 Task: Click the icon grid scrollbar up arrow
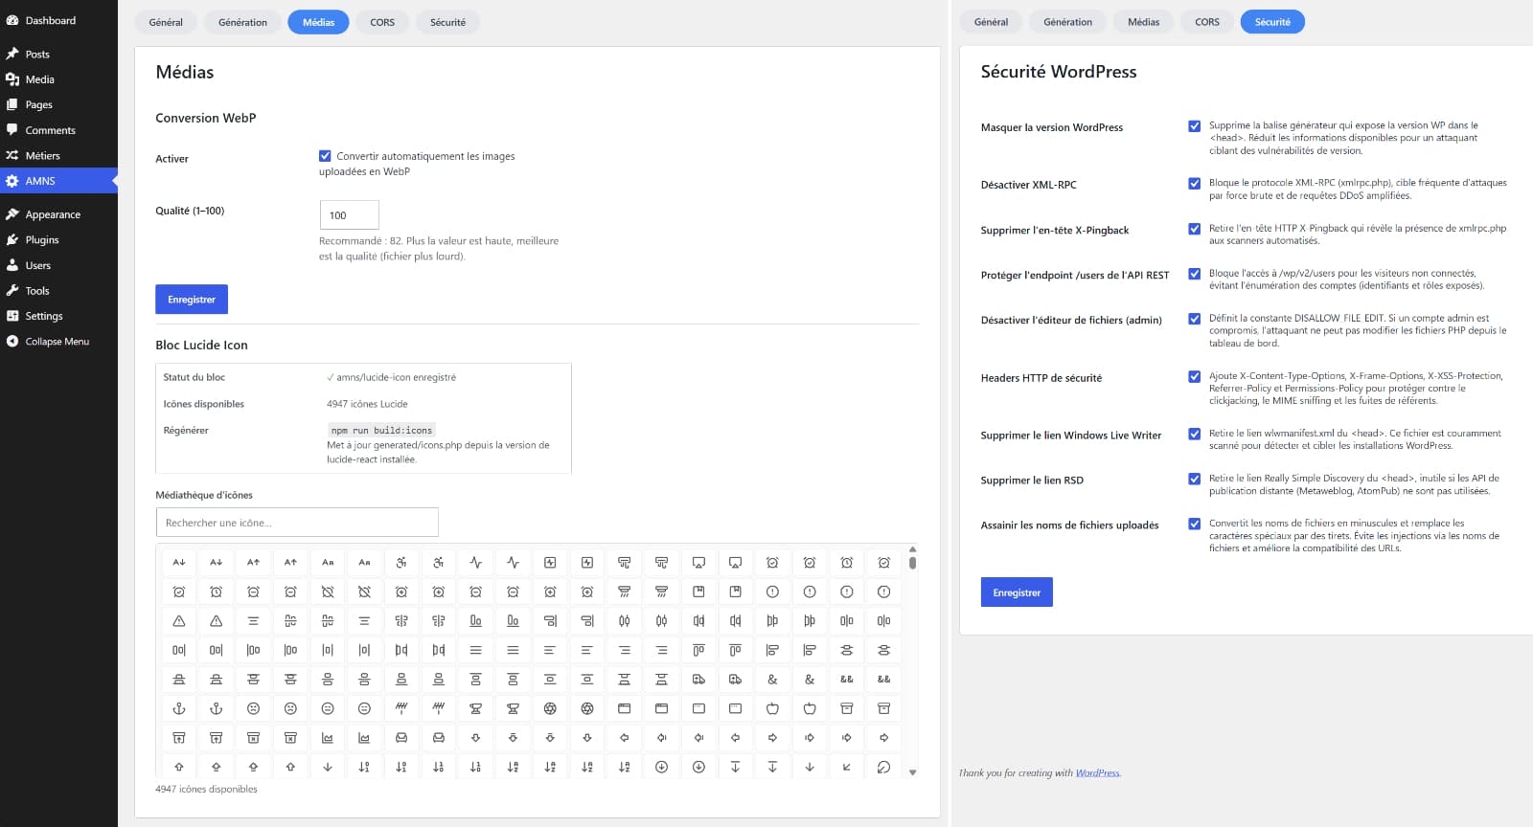[x=912, y=549]
